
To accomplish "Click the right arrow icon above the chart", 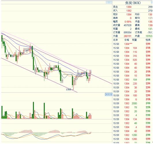I will click(111, 2).
